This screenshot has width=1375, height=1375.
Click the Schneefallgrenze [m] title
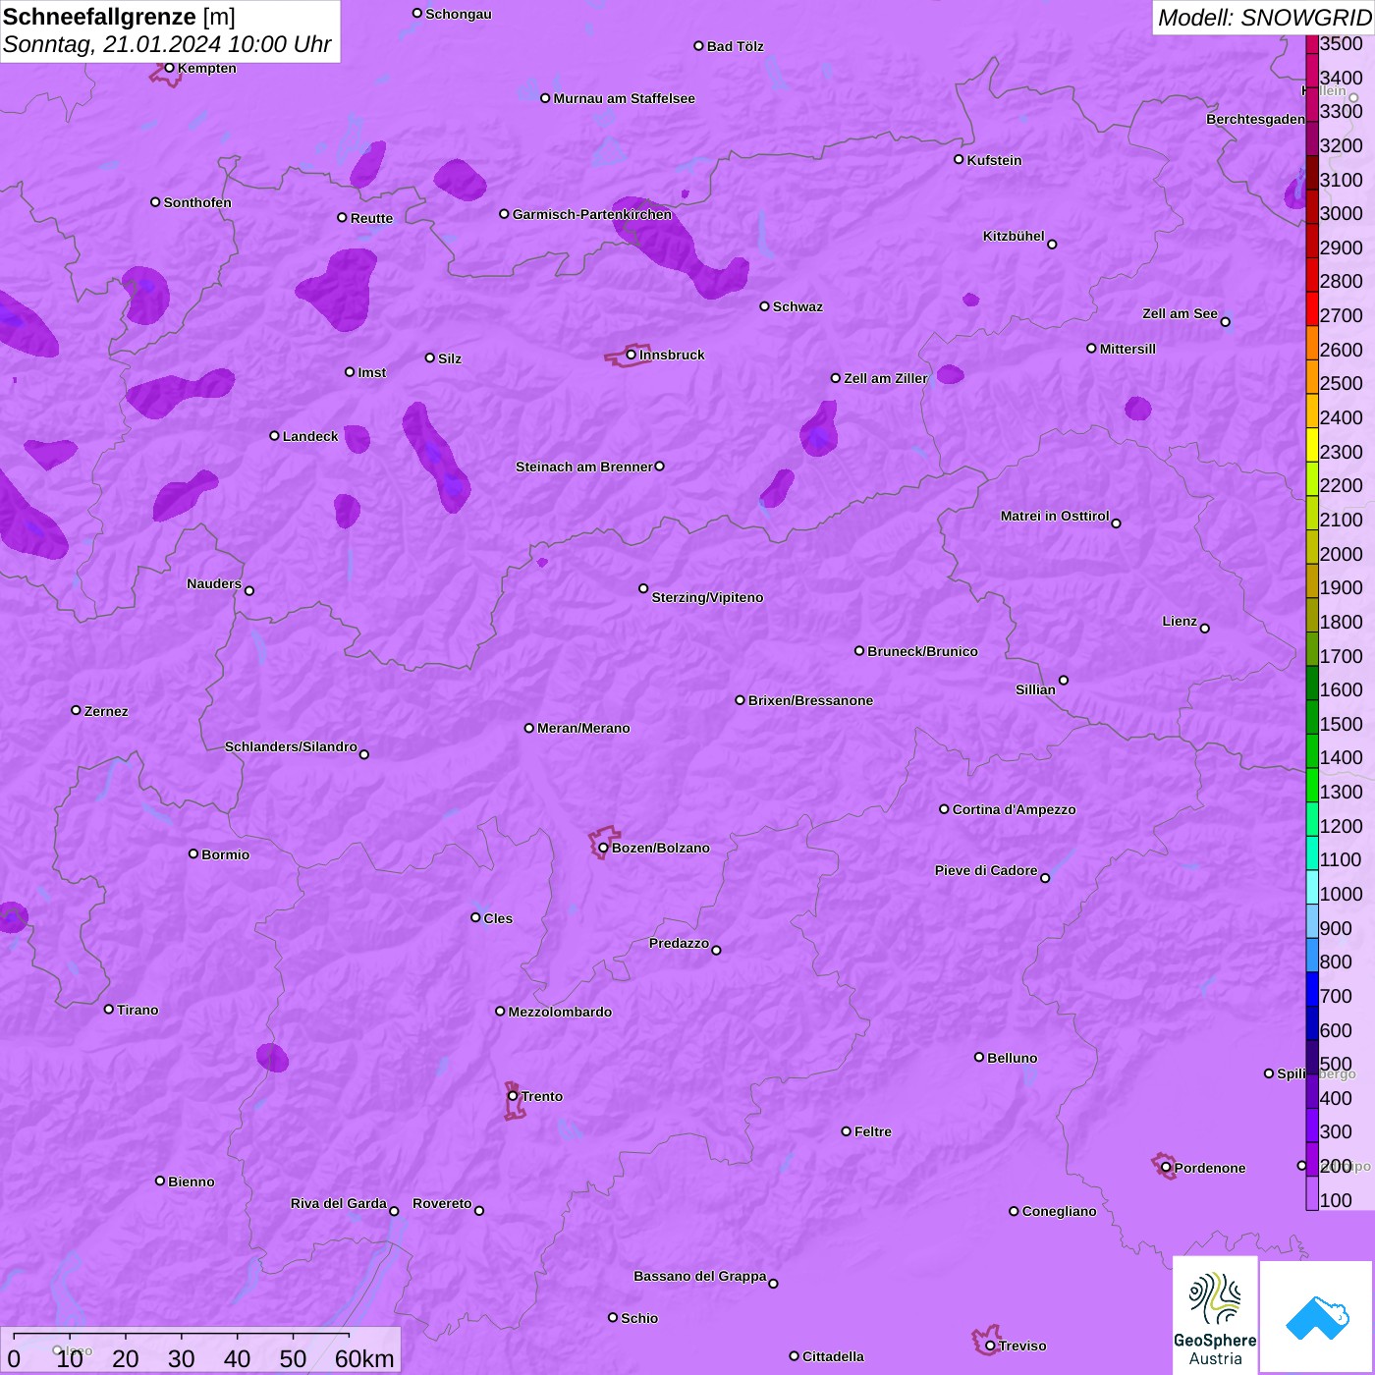(x=119, y=18)
